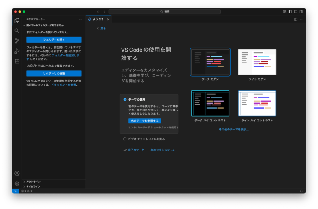Image resolution: width=318 pixels, height=209 pixels.
Task: Open the Extensions view icon
Action: (17, 61)
